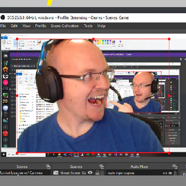Open the Edit menu

(14, 26)
